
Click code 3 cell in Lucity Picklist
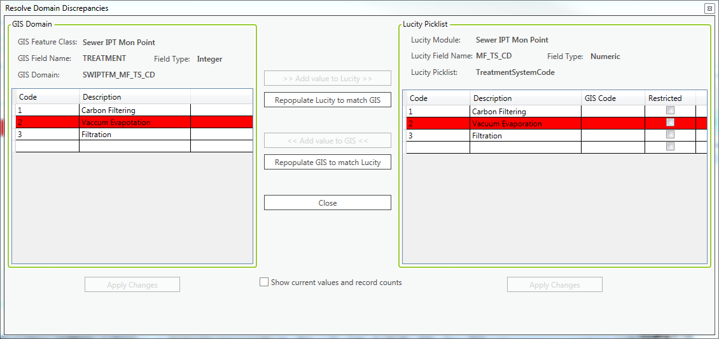438,136
